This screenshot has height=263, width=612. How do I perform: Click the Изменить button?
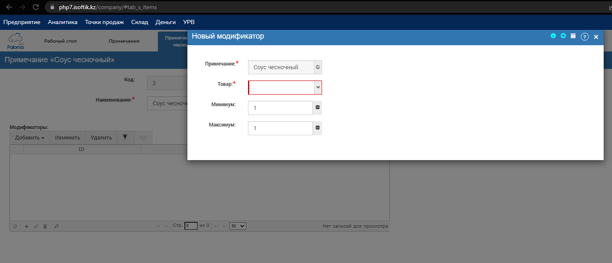pos(67,138)
